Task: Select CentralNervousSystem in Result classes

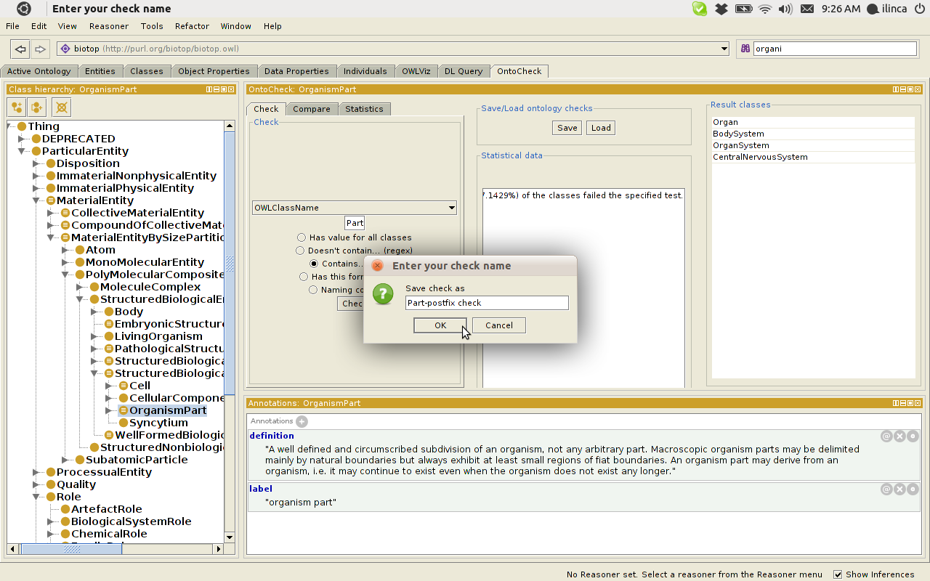Action: (813, 157)
